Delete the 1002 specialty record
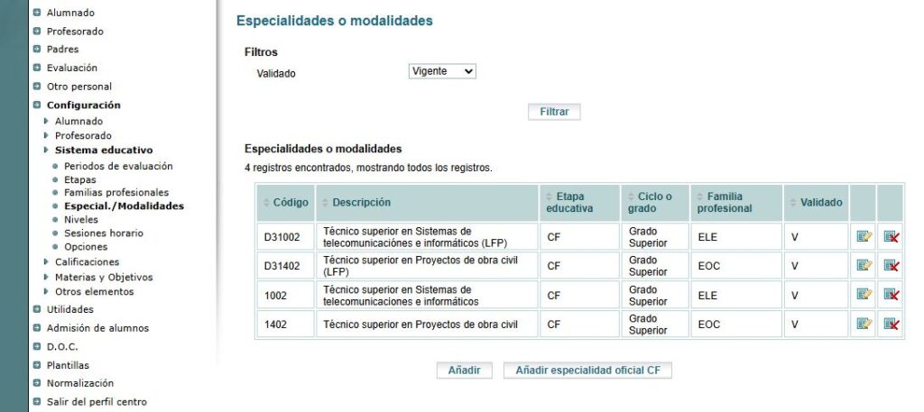The height and width of the screenshot is (412, 924). pyautogui.click(x=891, y=294)
